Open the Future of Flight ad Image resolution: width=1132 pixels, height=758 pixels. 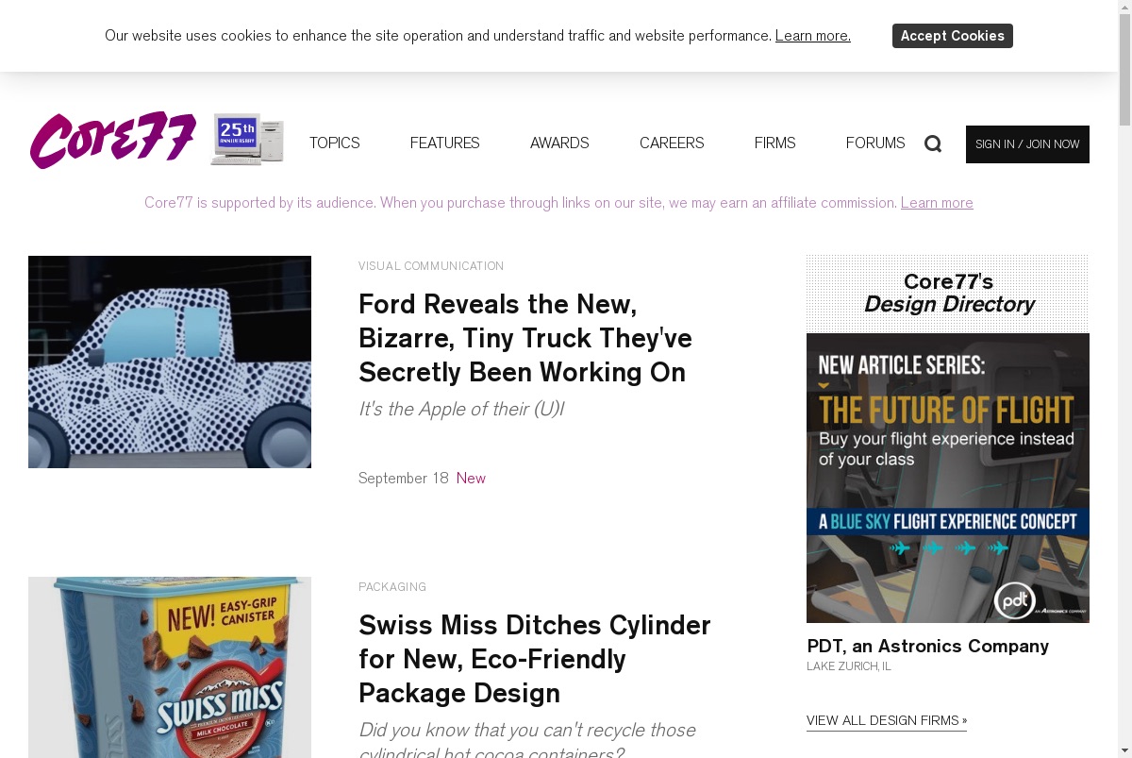(948, 478)
